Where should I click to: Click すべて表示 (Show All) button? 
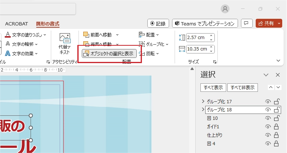213,88
